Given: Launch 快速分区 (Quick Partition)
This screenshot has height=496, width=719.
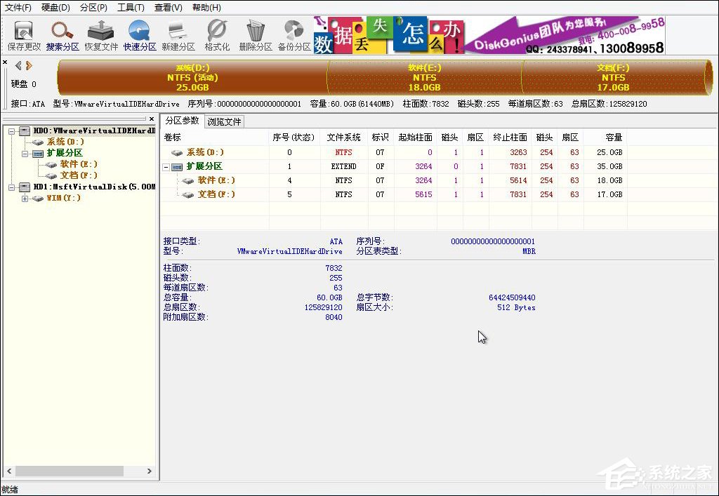Looking at the screenshot, I should tap(138, 34).
